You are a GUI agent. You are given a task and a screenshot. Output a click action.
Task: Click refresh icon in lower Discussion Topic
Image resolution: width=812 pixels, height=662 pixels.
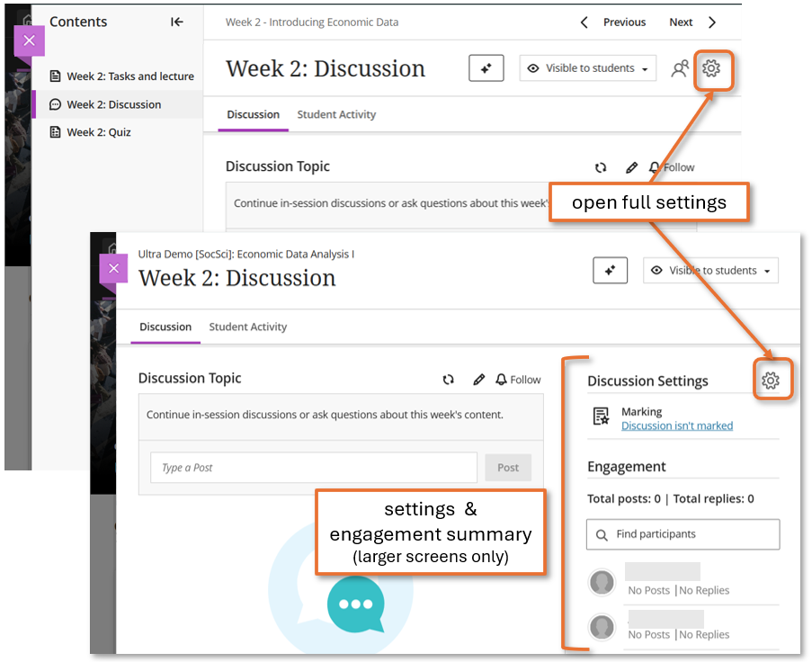point(448,380)
